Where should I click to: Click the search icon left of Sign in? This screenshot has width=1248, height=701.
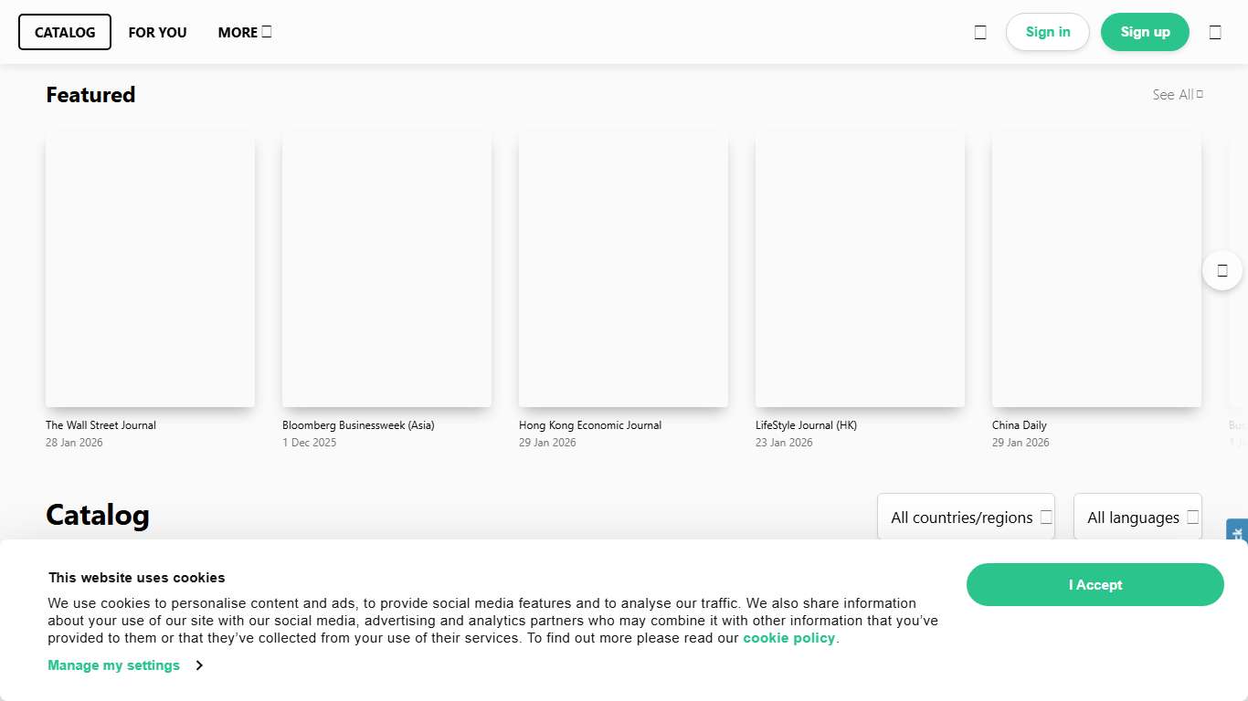[980, 32]
